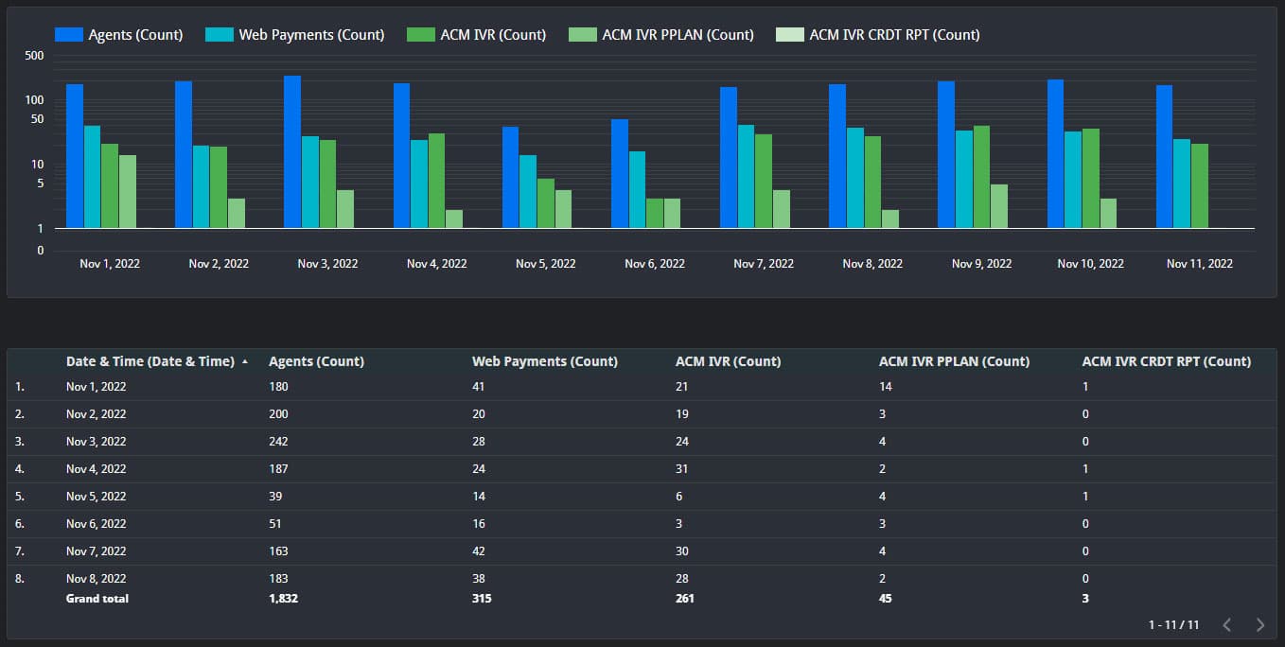Click Grand total value 261

pos(684,599)
